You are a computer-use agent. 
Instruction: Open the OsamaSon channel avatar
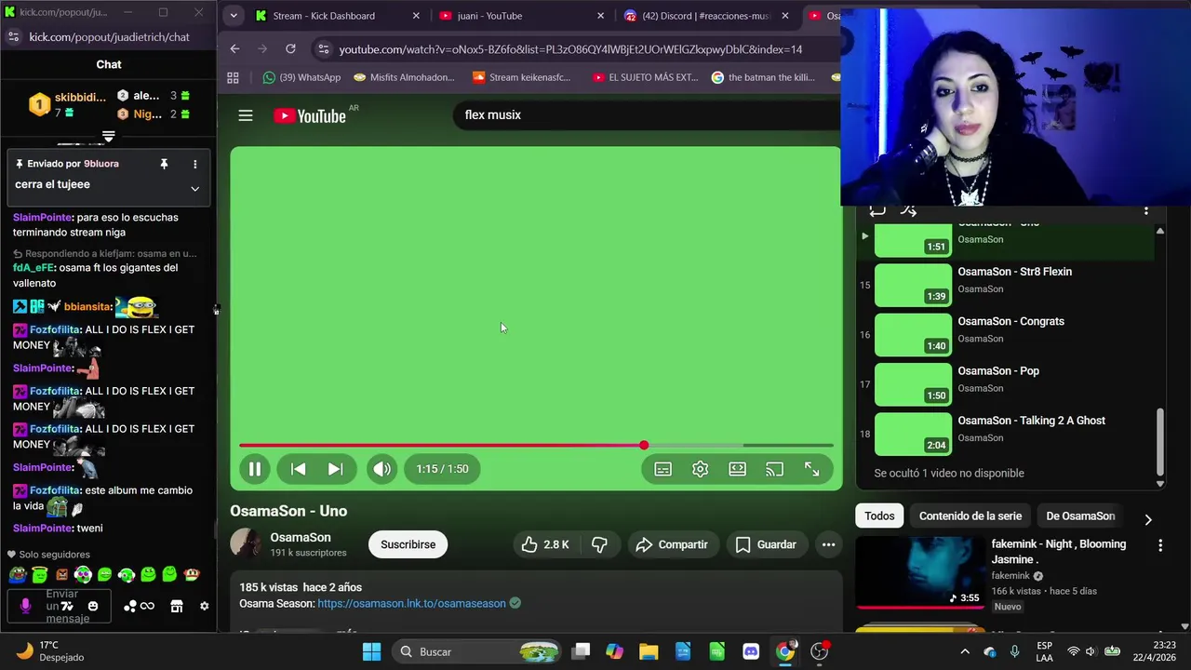click(x=247, y=543)
